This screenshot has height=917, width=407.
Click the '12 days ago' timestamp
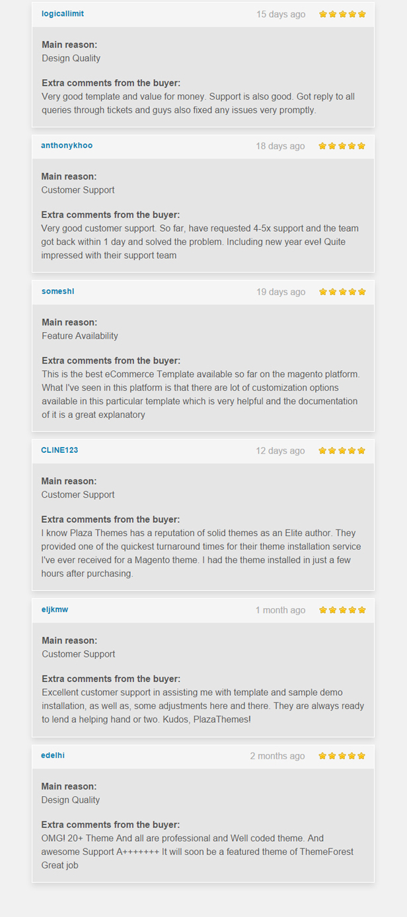(x=281, y=451)
